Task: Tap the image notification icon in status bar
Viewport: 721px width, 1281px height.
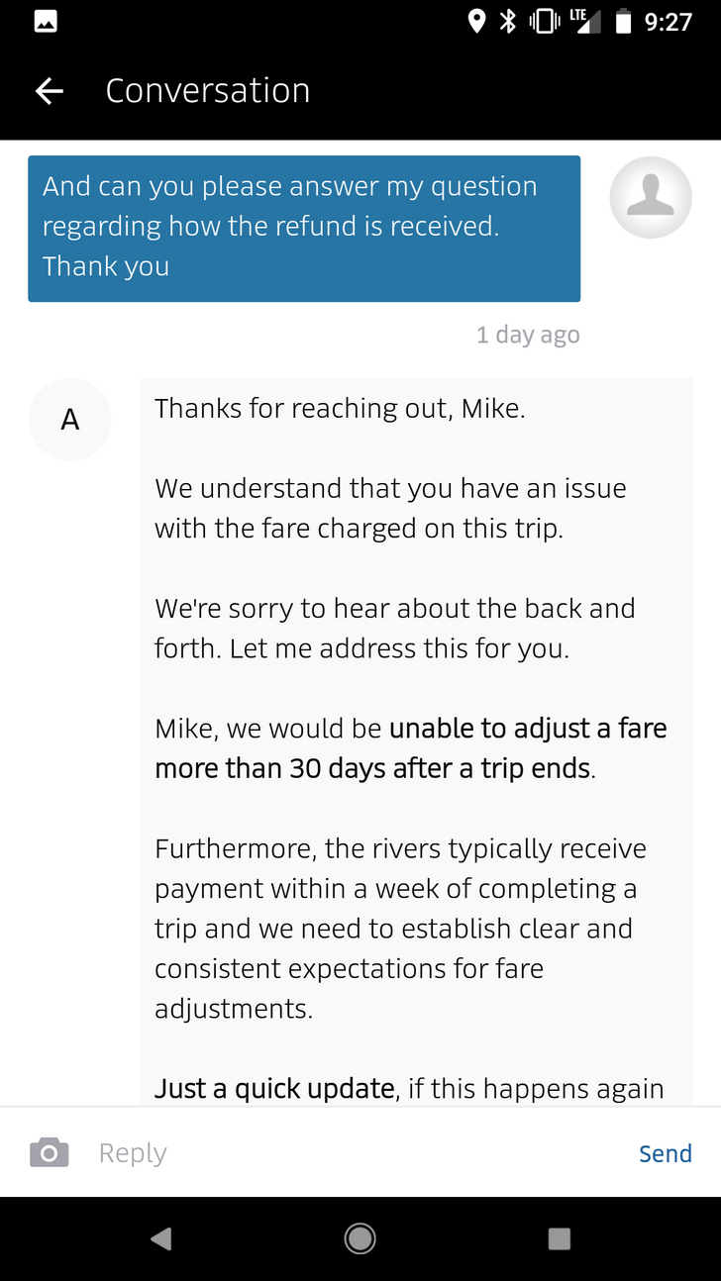Action: tap(46, 21)
